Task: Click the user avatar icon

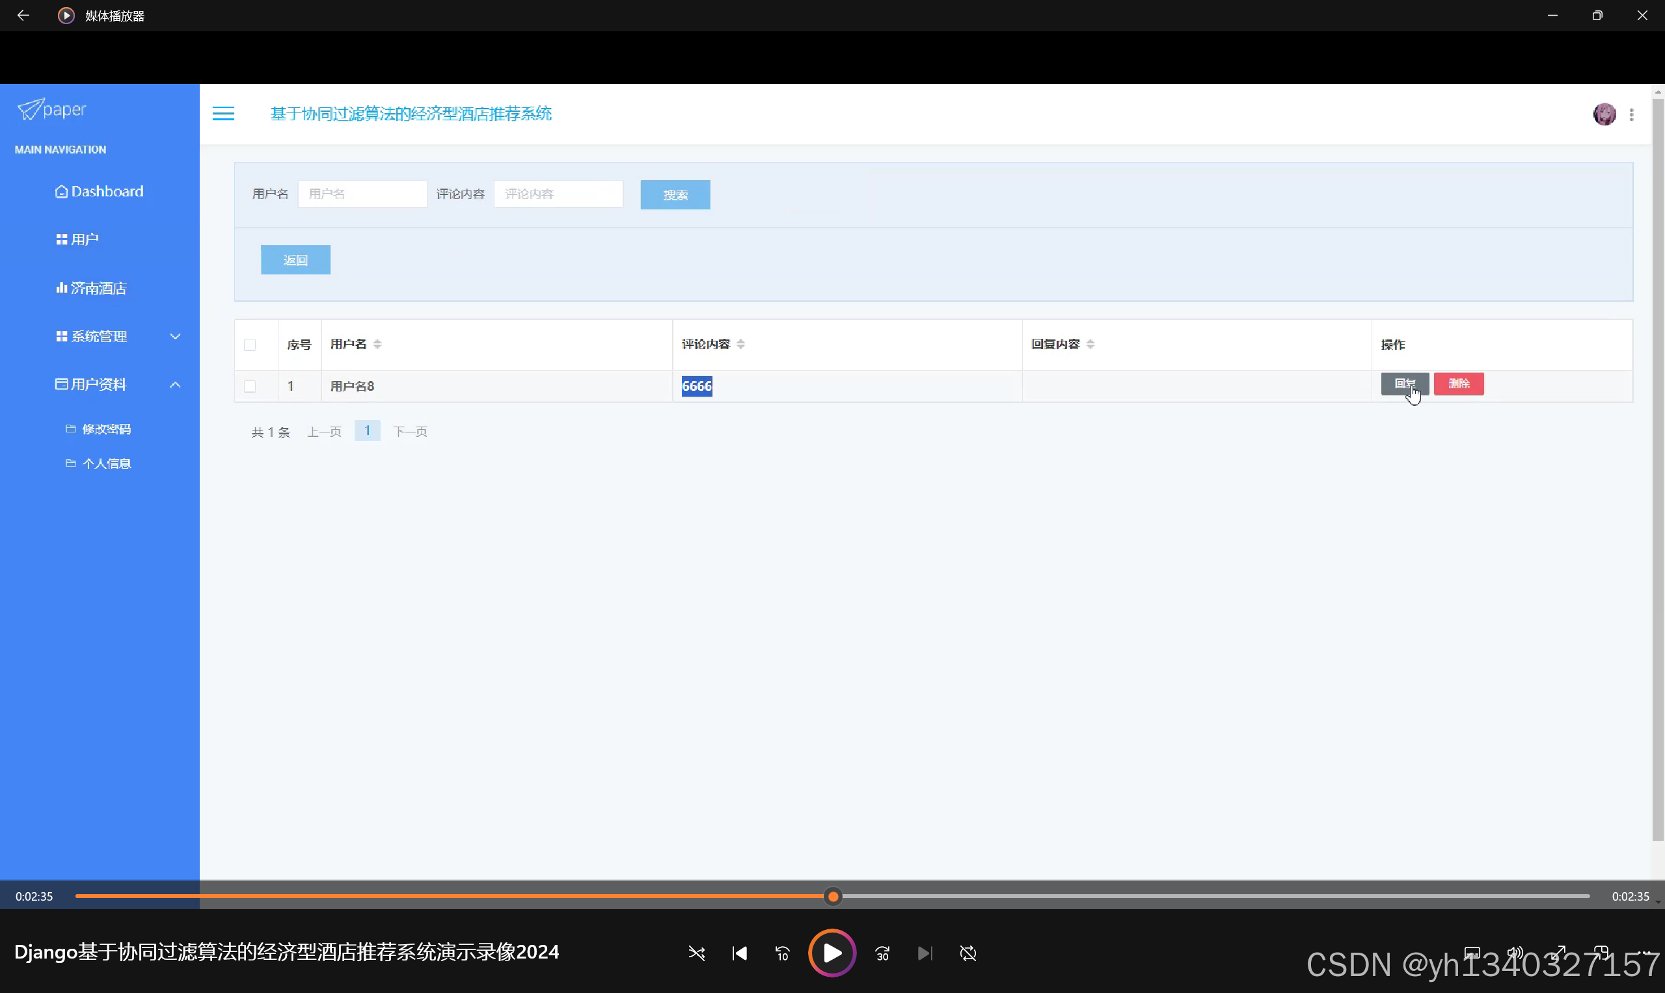Action: pos(1604,114)
